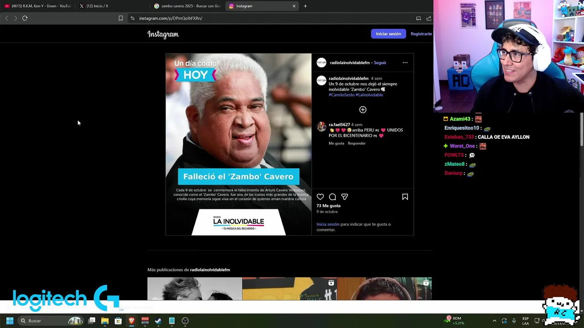Go back with the browser back arrow

coord(6,18)
